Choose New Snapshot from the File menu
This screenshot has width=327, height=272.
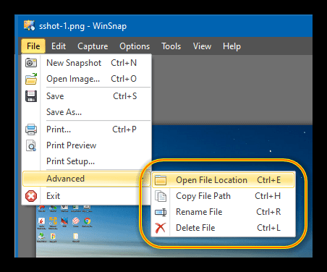point(87,63)
